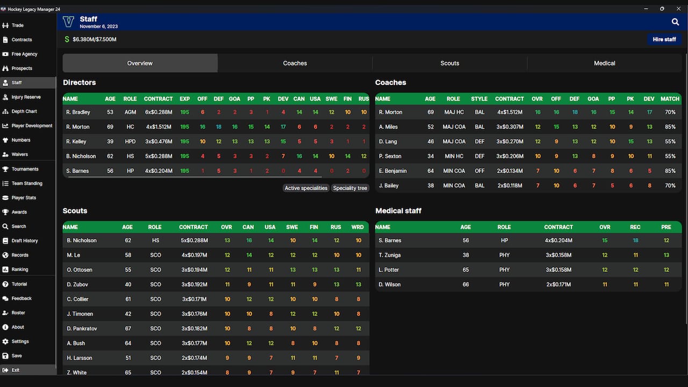Open Player Stats sidebar icon
The width and height of the screenshot is (688, 387).
click(5, 198)
